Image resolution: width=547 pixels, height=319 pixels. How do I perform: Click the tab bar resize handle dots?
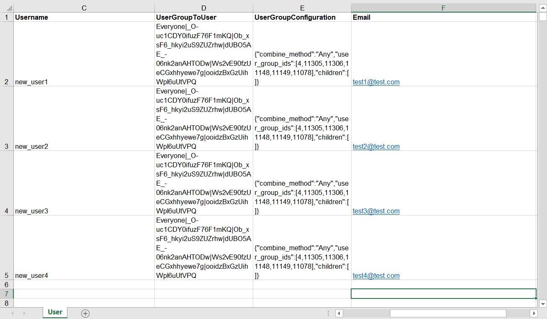pos(328,313)
